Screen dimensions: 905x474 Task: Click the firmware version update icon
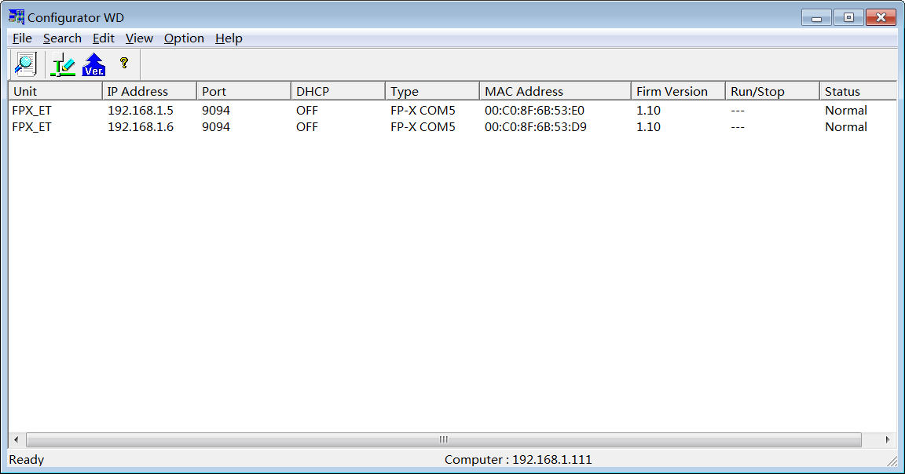93,64
